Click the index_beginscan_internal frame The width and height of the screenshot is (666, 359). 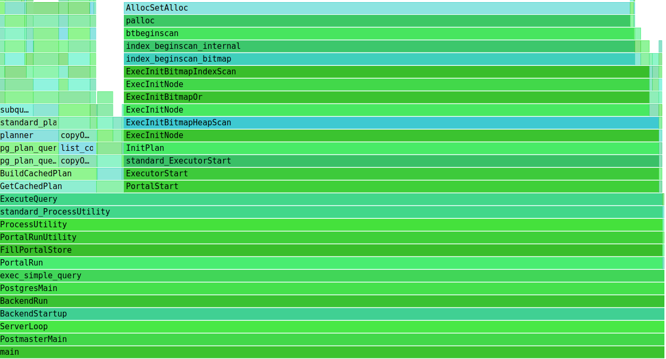click(379, 46)
